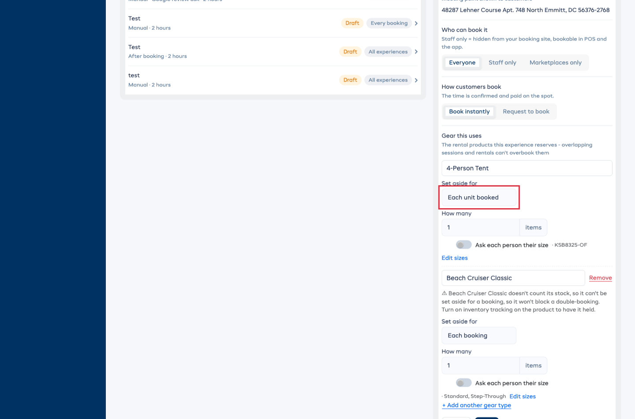Click All experiences badge on lowercase test row
Image resolution: width=635 pixels, height=419 pixels.
(x=388, y=80)
